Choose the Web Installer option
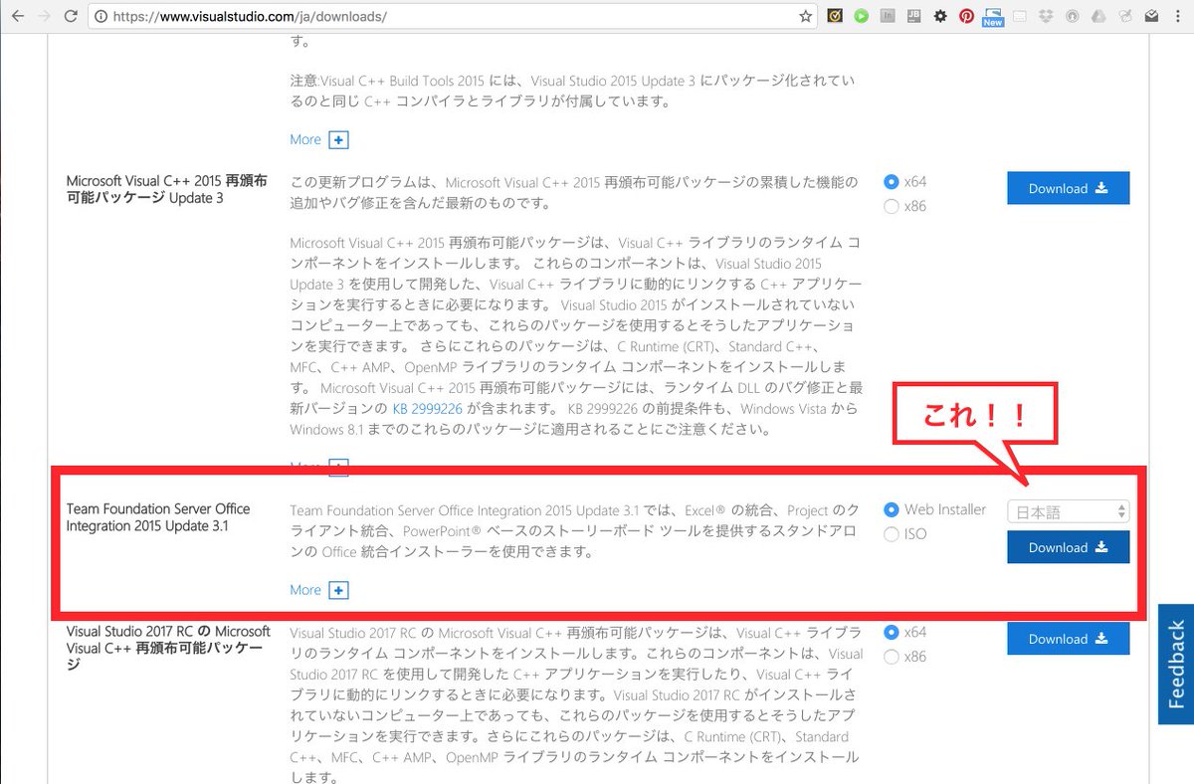 (892, 509)
